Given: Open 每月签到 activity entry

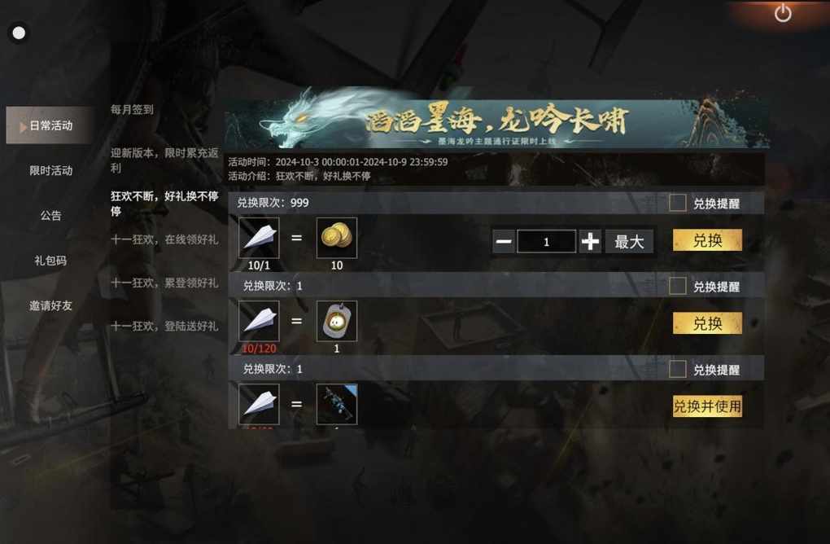Looking at the screenshot, I should (133, 110).
